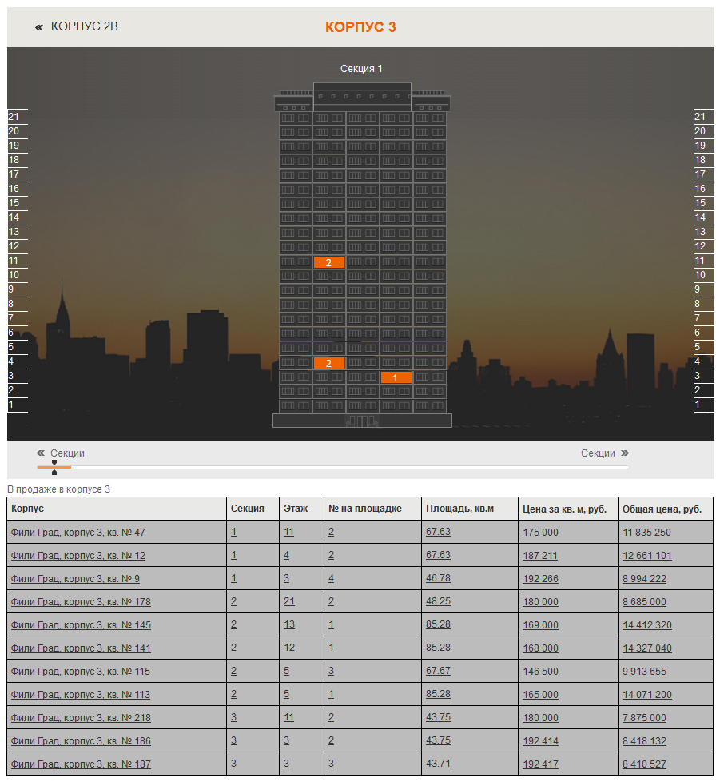Click total price 11 835 250
Viewport: 720px width, 782px height.
[x=646, y=533]
